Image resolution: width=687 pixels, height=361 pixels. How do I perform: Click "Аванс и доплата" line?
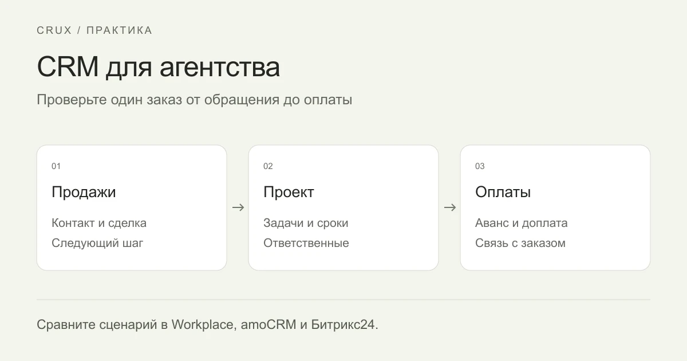click(522, 223)
